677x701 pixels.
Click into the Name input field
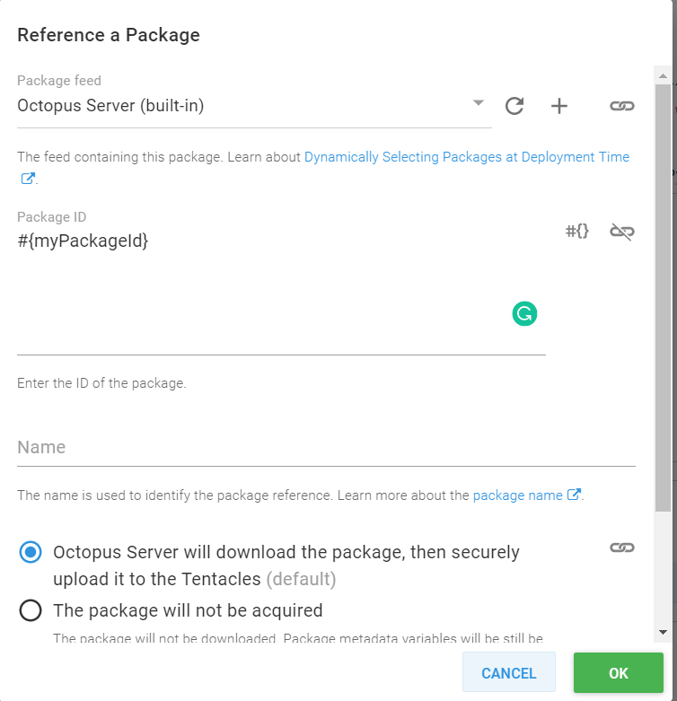326,447
